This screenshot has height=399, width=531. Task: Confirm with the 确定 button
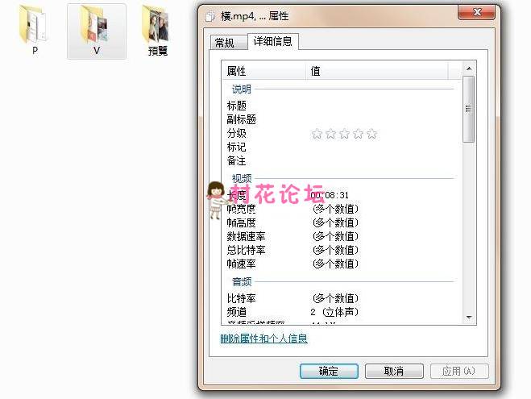coord(329,371)
